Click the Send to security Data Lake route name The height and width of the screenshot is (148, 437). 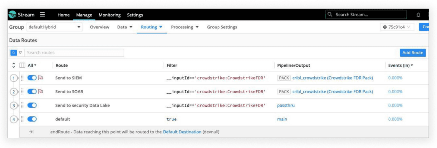tap(82, 105)
